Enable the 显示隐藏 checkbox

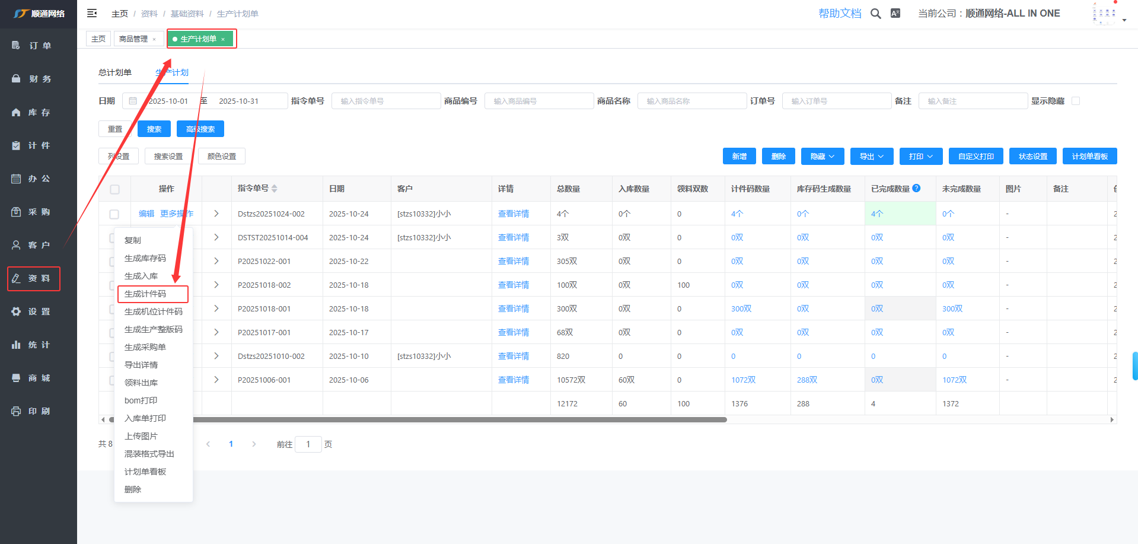(1076, 101)
